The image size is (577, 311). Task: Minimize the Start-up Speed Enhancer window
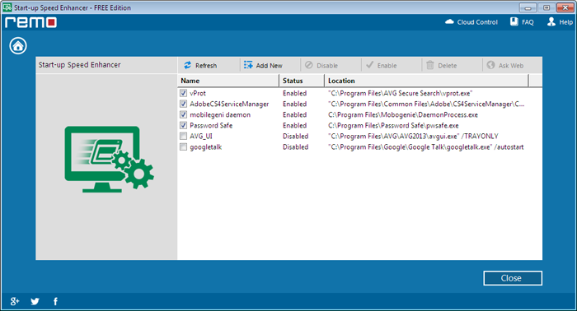528,7
